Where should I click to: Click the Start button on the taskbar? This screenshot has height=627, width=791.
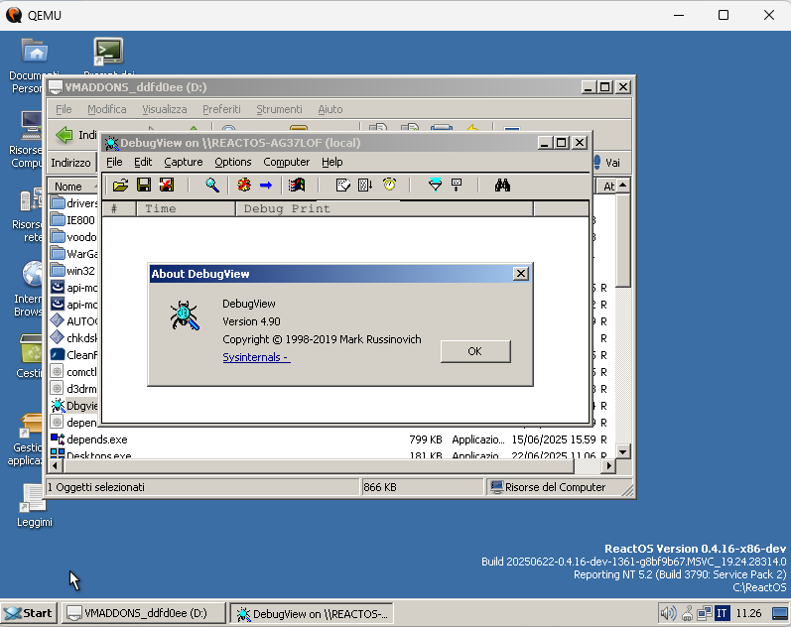(29, 613)
